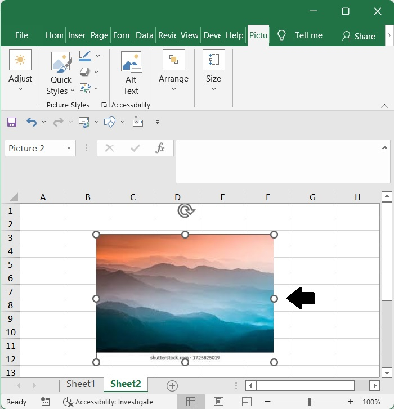Switch to the View ribbon tab
Screen dimensions: 394x409
[x=190, y=35]
